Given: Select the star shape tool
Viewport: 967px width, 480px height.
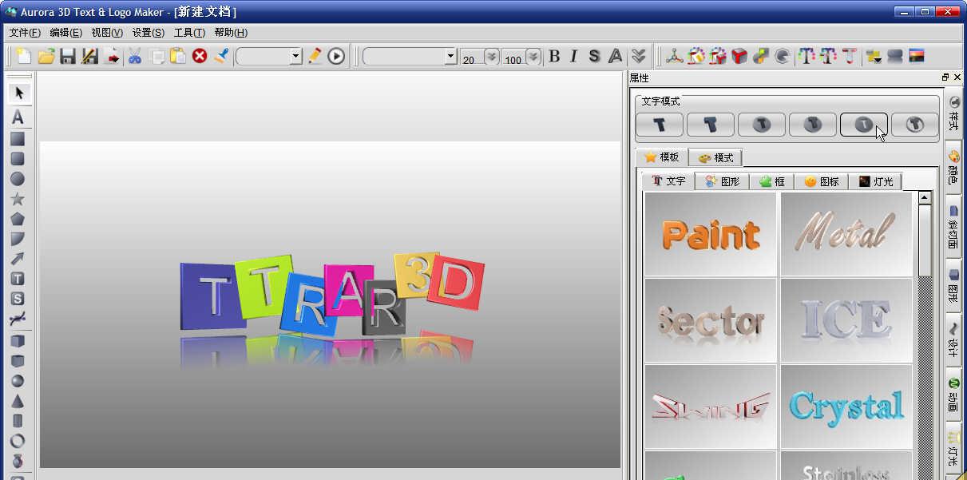Looking at the screenshot, I should click(x=17, y=199).
